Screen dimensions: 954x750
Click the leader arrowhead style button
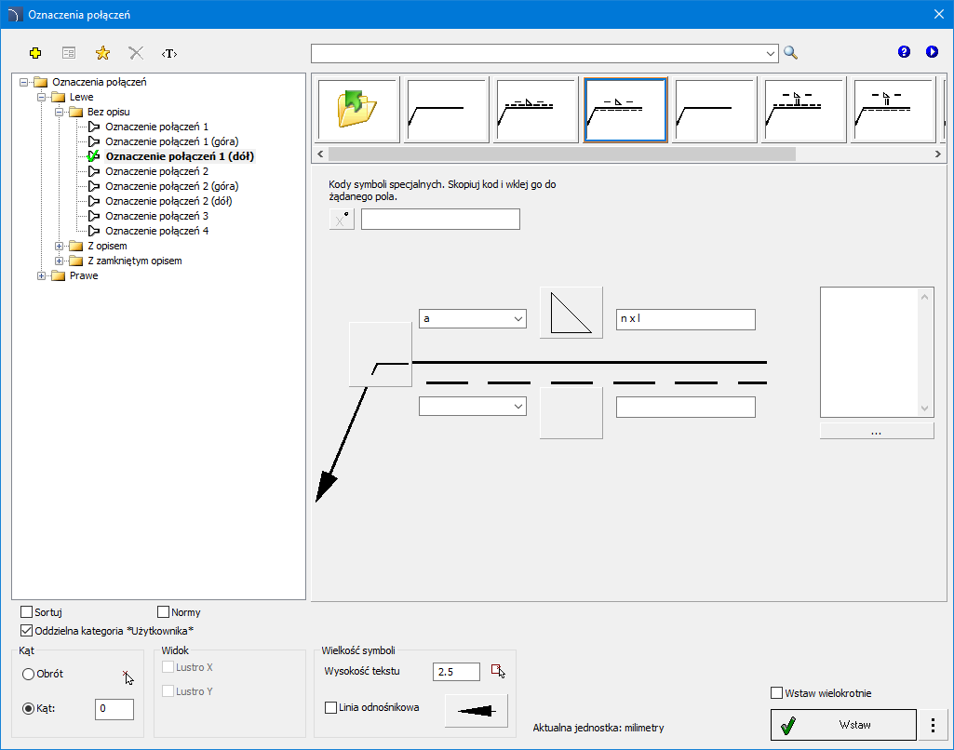point(477,710)
